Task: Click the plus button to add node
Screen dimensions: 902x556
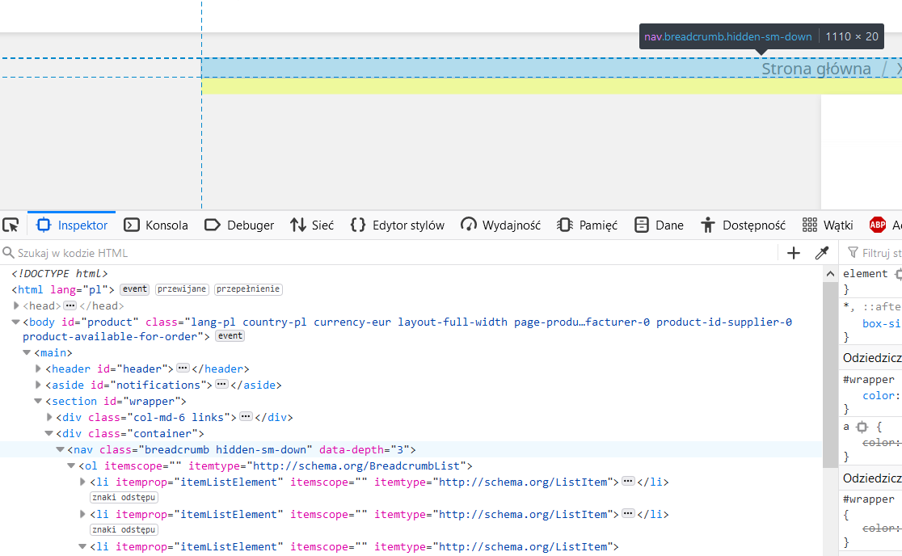Action: point(793,253)
